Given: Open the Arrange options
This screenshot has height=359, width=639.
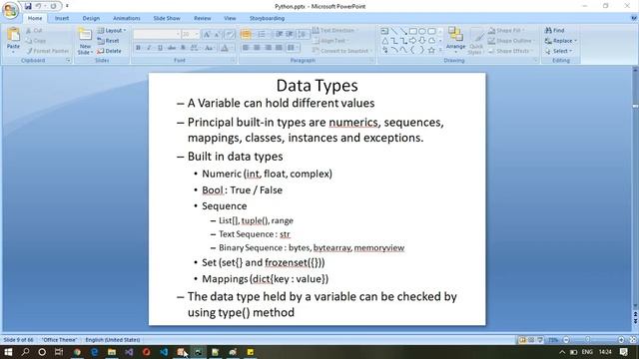Looking at the screenshot, I should tap(455, 39).
